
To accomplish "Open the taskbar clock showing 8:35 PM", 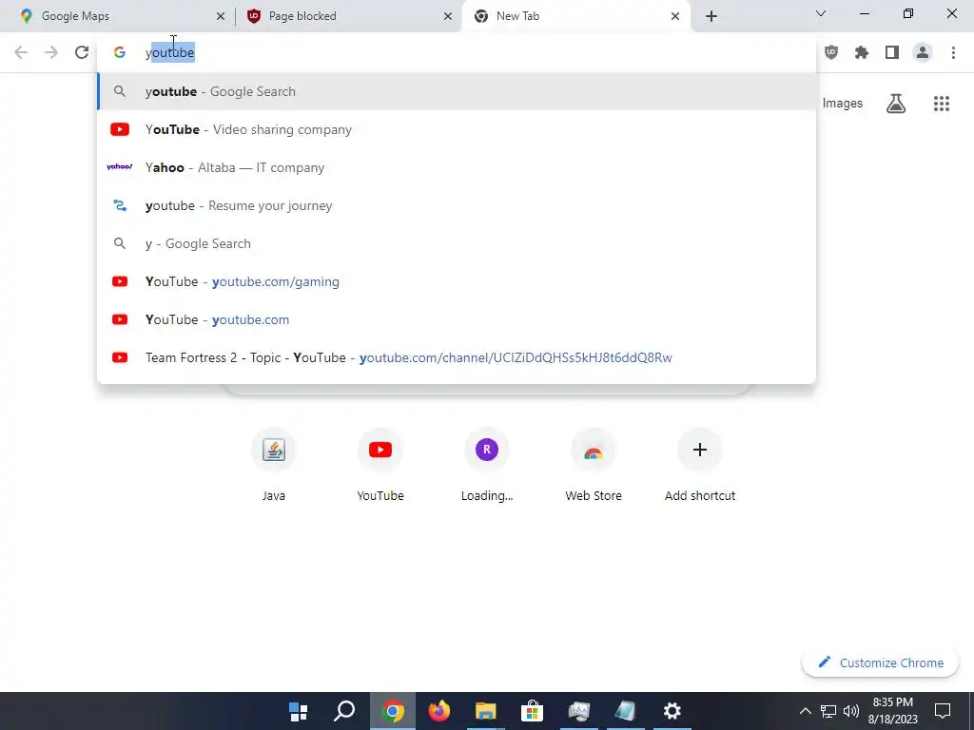I will pos(892,711).
